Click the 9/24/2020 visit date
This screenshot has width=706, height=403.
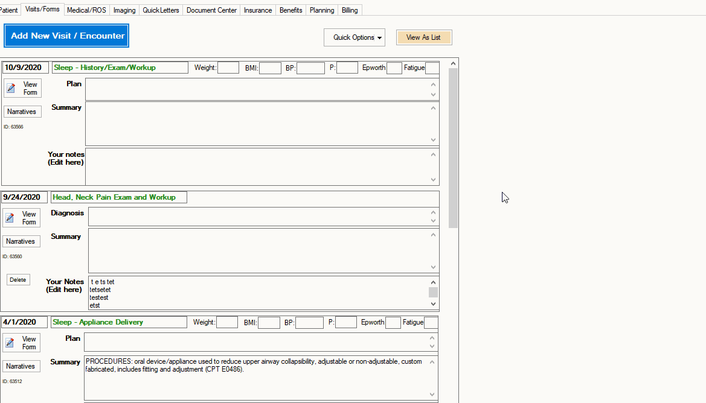coord(24,197)
